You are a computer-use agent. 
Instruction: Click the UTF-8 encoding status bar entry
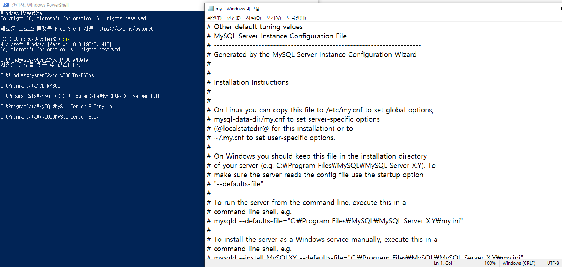(x=553, y=263)
